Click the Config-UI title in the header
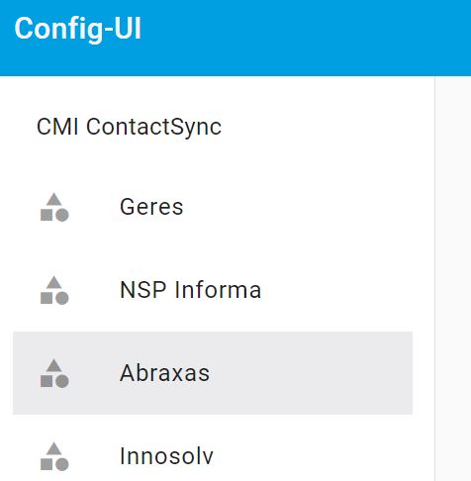Screen dimensions: 471x481 click(x=78, y=30)
